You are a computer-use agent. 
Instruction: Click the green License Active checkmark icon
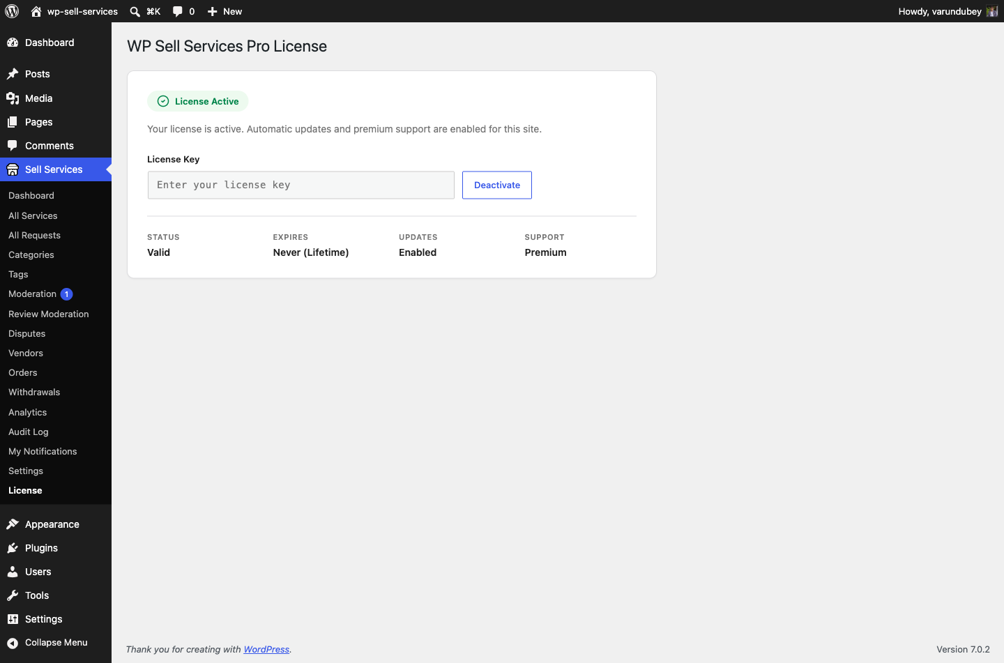[163, 101]
